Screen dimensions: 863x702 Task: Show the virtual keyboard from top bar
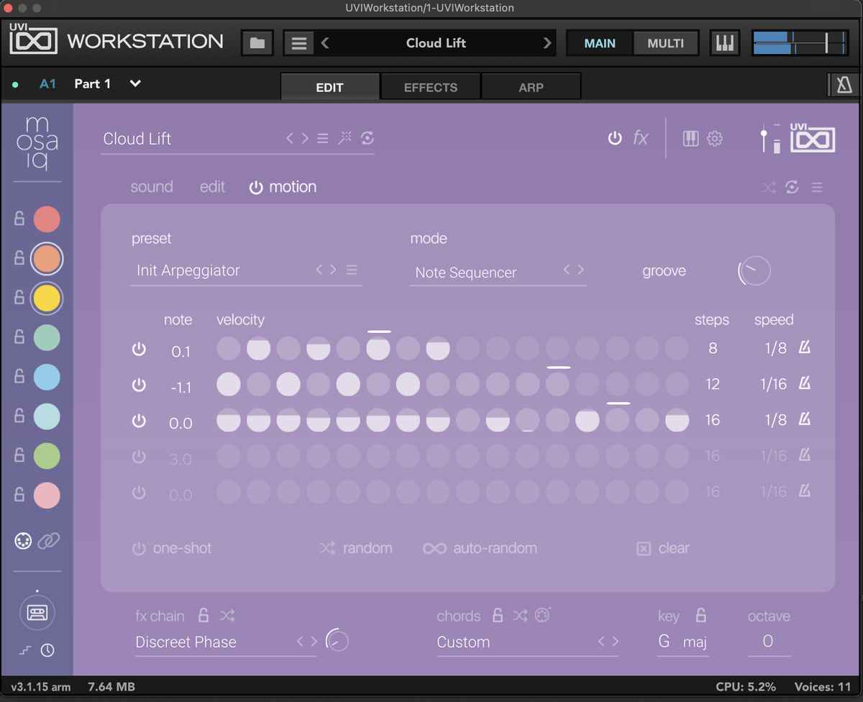tap(724, 43)
